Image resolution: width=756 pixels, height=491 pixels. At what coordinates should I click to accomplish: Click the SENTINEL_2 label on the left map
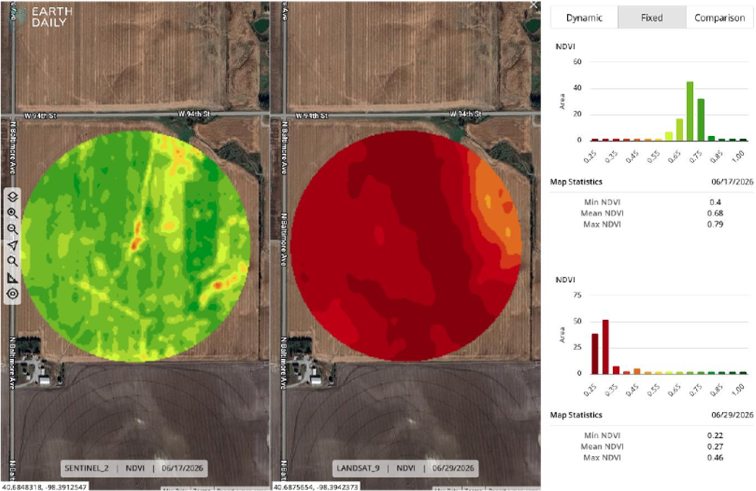(x=87, y=468)
